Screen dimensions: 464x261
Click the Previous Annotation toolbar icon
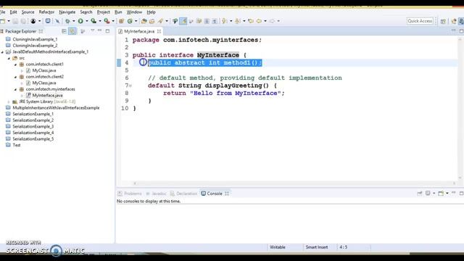click(238, 21)
